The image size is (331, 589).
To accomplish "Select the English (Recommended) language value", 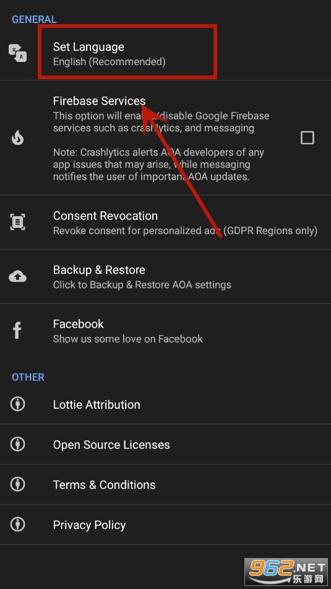I will tap(110, 61).
